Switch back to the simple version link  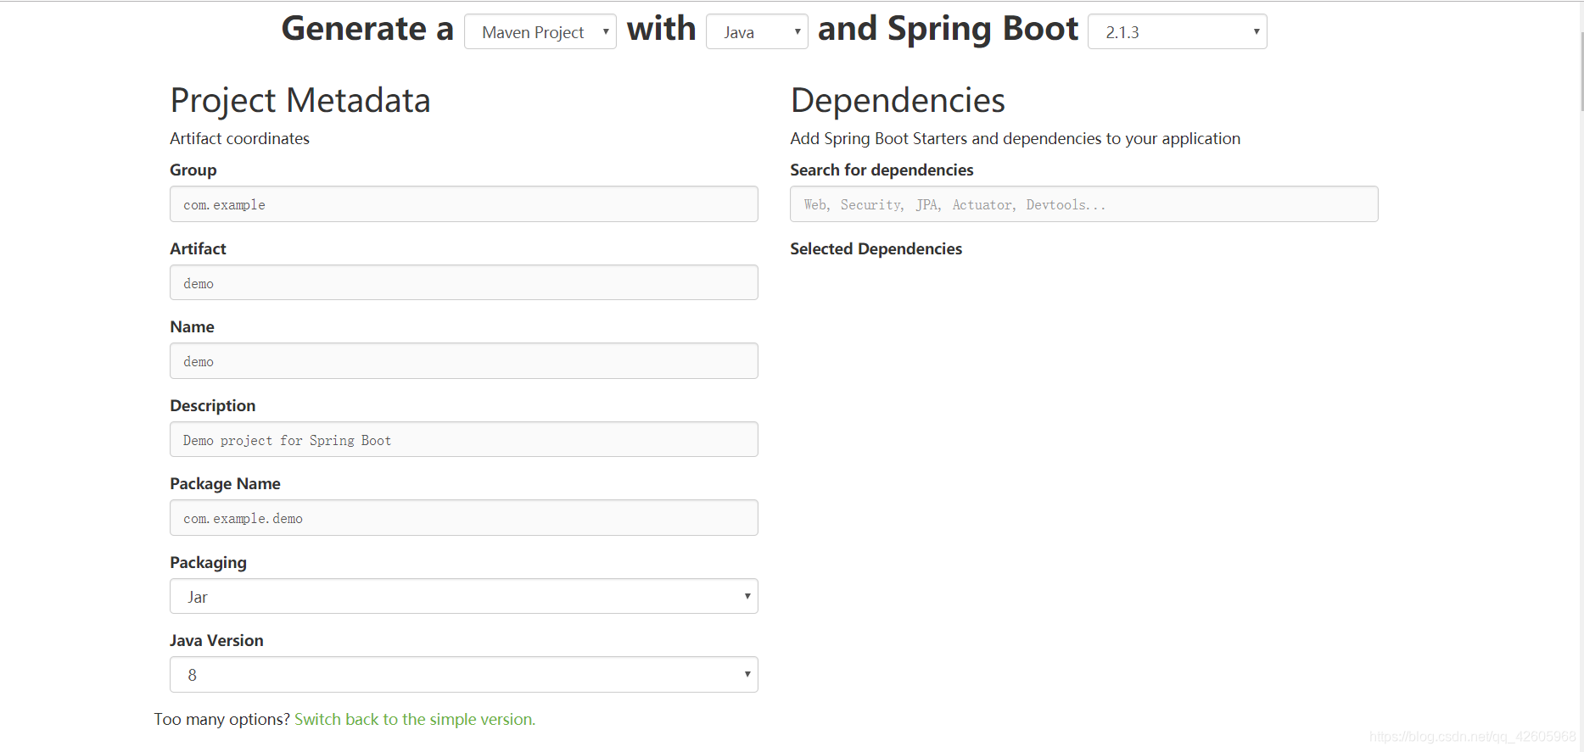coord(415,719)
